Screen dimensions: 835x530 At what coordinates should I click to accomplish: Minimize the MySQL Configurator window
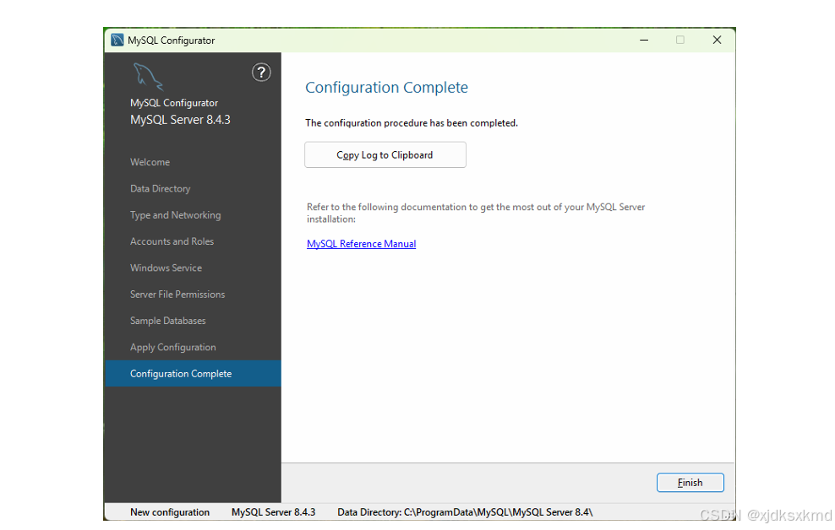click(644, 39)
